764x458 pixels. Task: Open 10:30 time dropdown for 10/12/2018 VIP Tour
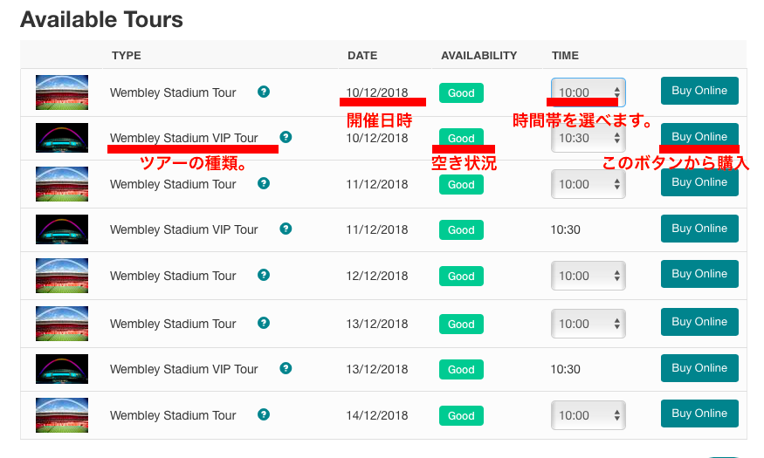pyautogui.click(x=588, y=138)
